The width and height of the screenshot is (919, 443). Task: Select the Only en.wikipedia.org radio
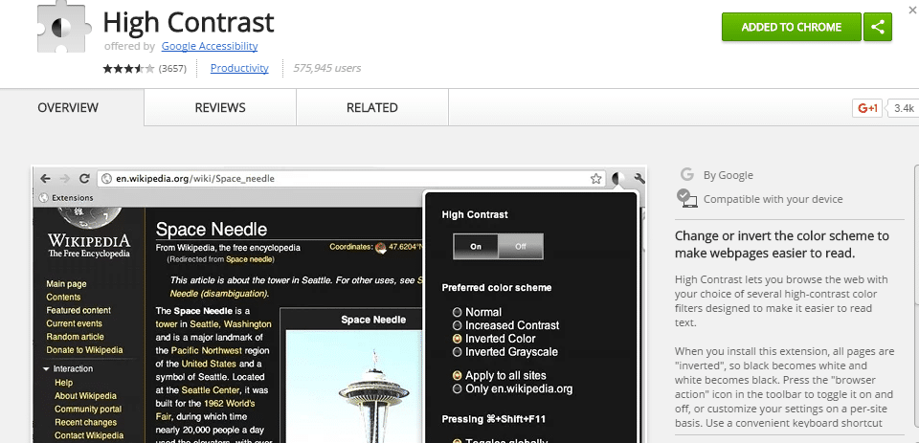[x=458, y=389]
